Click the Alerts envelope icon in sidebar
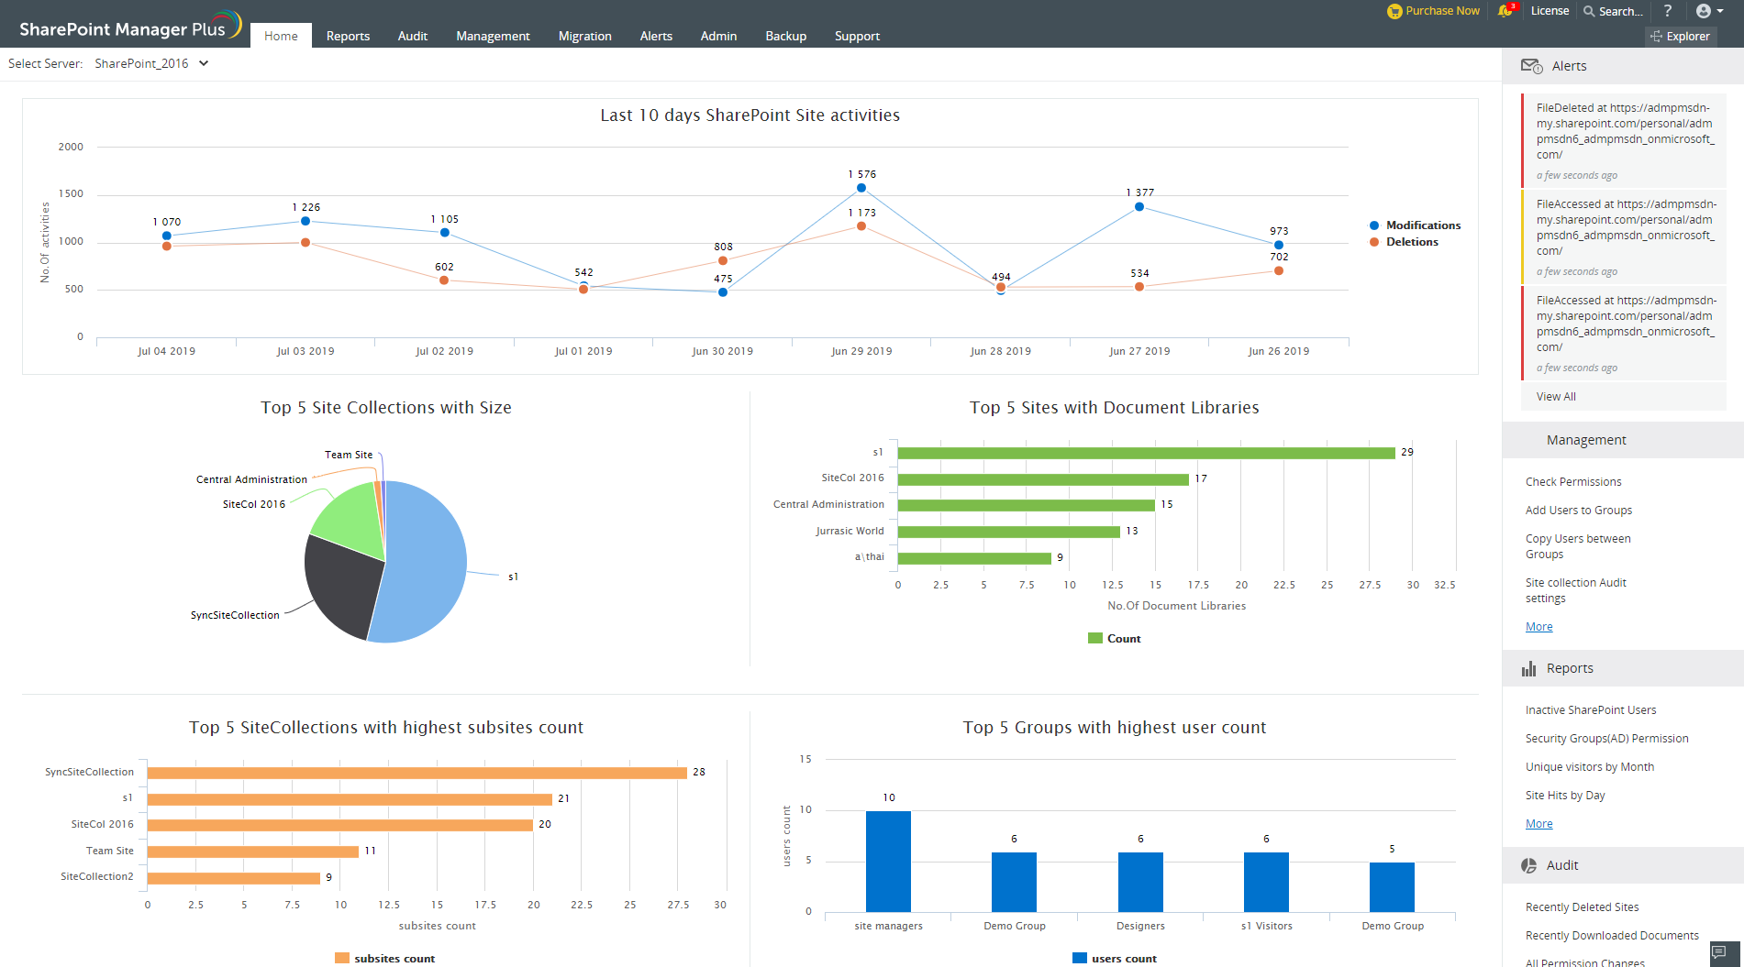This screenshot has width=1744, height=967. (x=1531, y=66)
